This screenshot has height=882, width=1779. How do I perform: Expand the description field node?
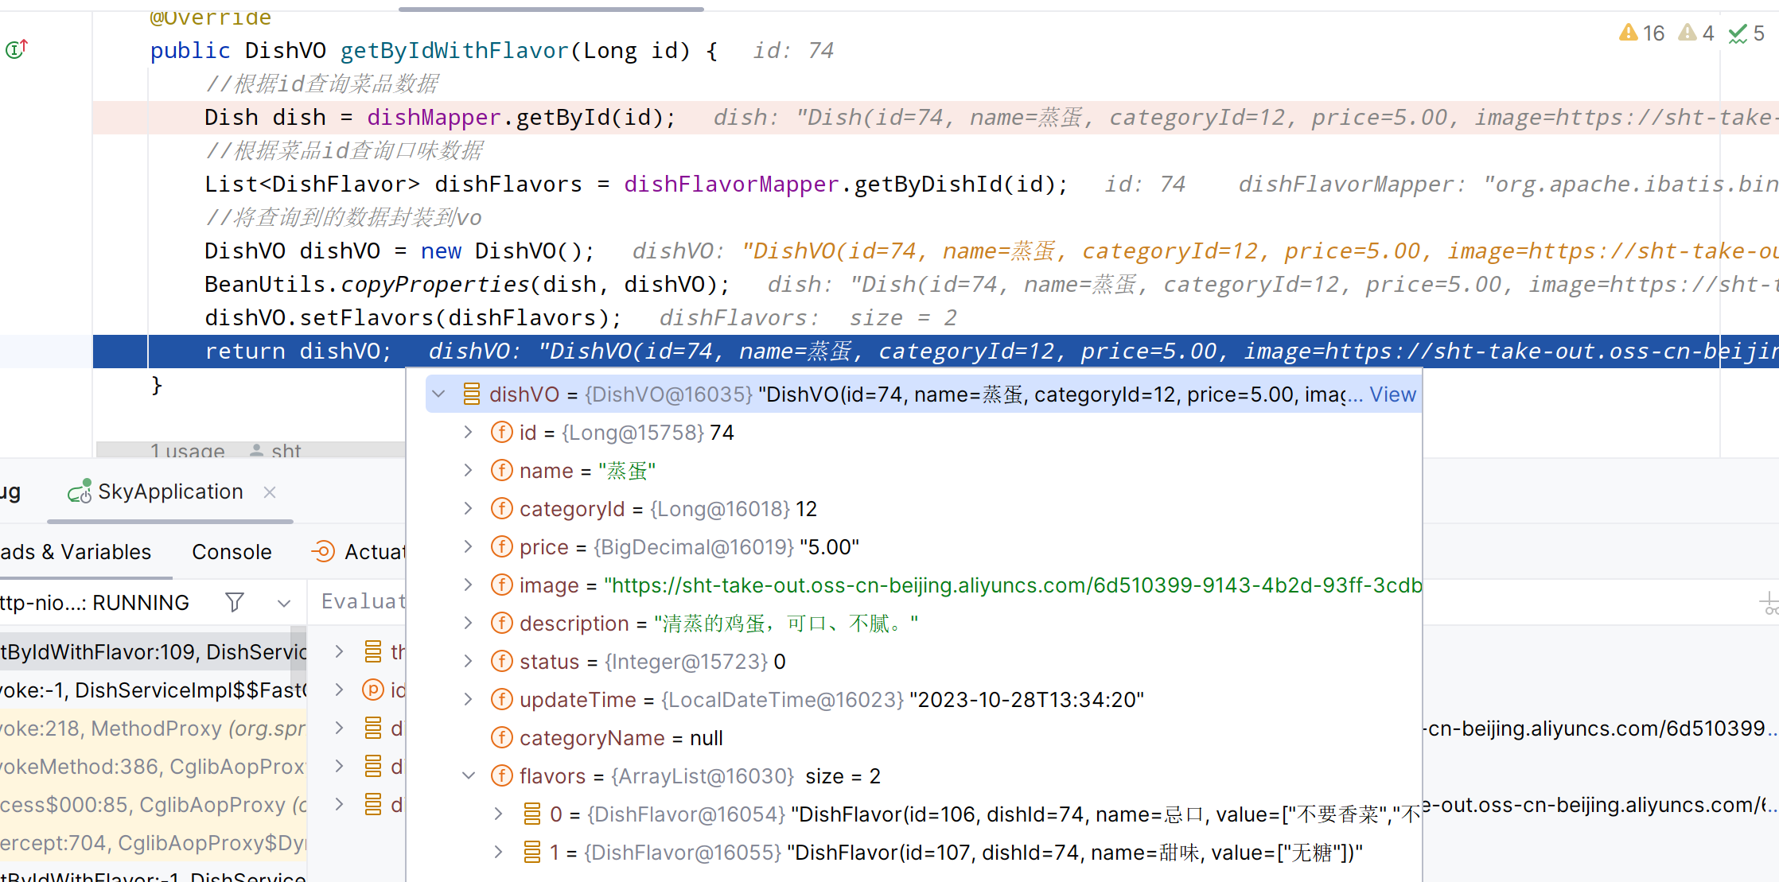click(x=468, y=623)
